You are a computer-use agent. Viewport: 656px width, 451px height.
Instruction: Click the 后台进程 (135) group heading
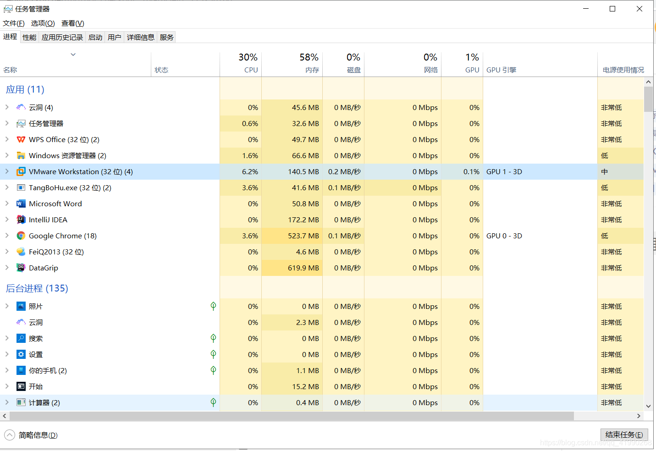(37, 288)
